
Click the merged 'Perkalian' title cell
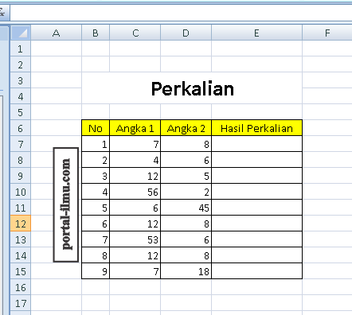[192, 88]
